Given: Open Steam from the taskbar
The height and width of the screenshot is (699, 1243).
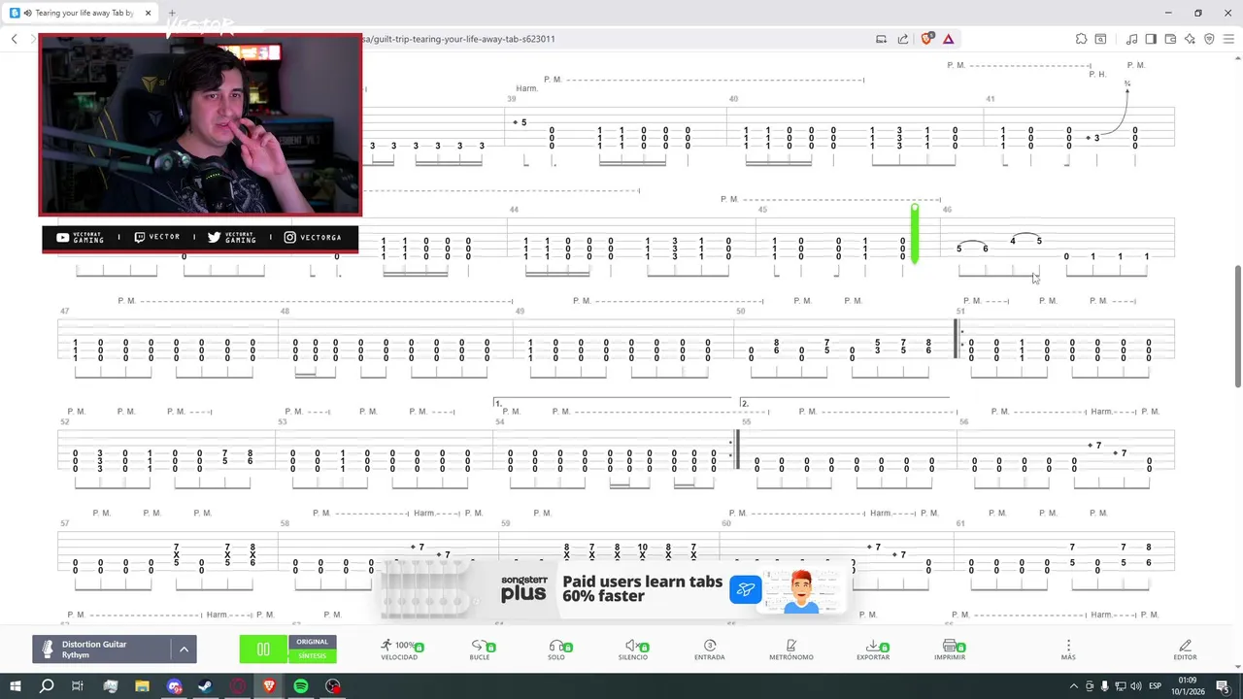Looking at the screenshot, I should point(206,686).
